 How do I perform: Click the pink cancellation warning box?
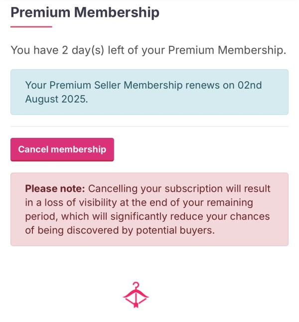coord(149,209)
